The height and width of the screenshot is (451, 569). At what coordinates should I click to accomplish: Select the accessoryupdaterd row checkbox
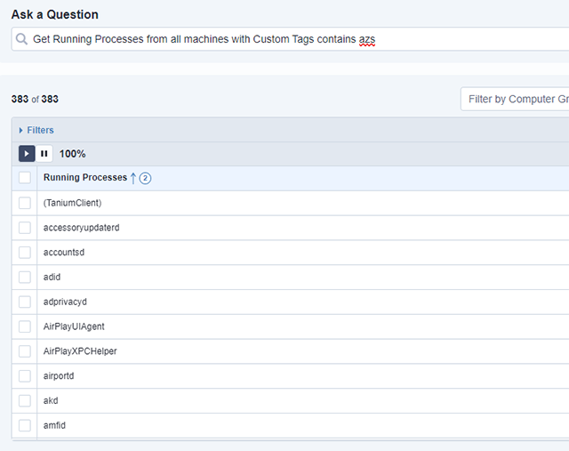(25, 228)
